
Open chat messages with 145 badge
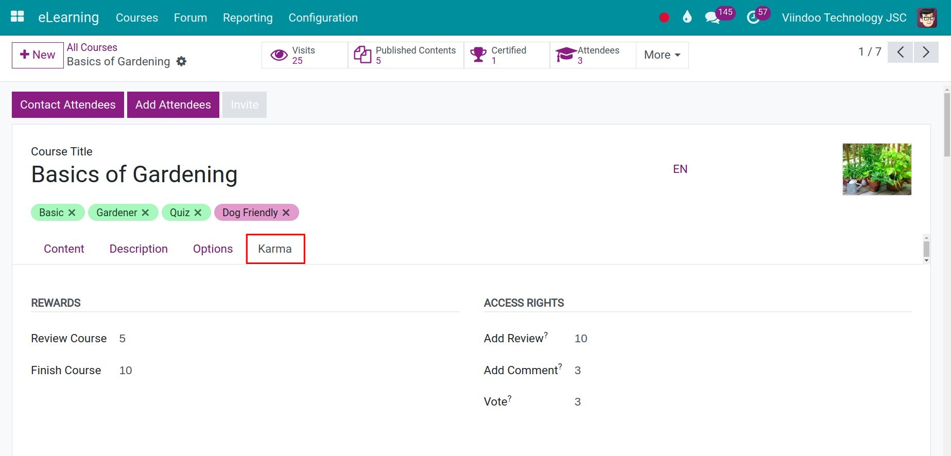tap(712, 17)
